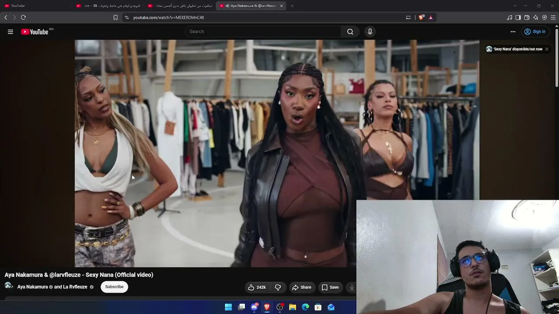Launch Microsoft Edge from the taskbar
This screenshot has height=314, width=559.
tap(305, 307)
